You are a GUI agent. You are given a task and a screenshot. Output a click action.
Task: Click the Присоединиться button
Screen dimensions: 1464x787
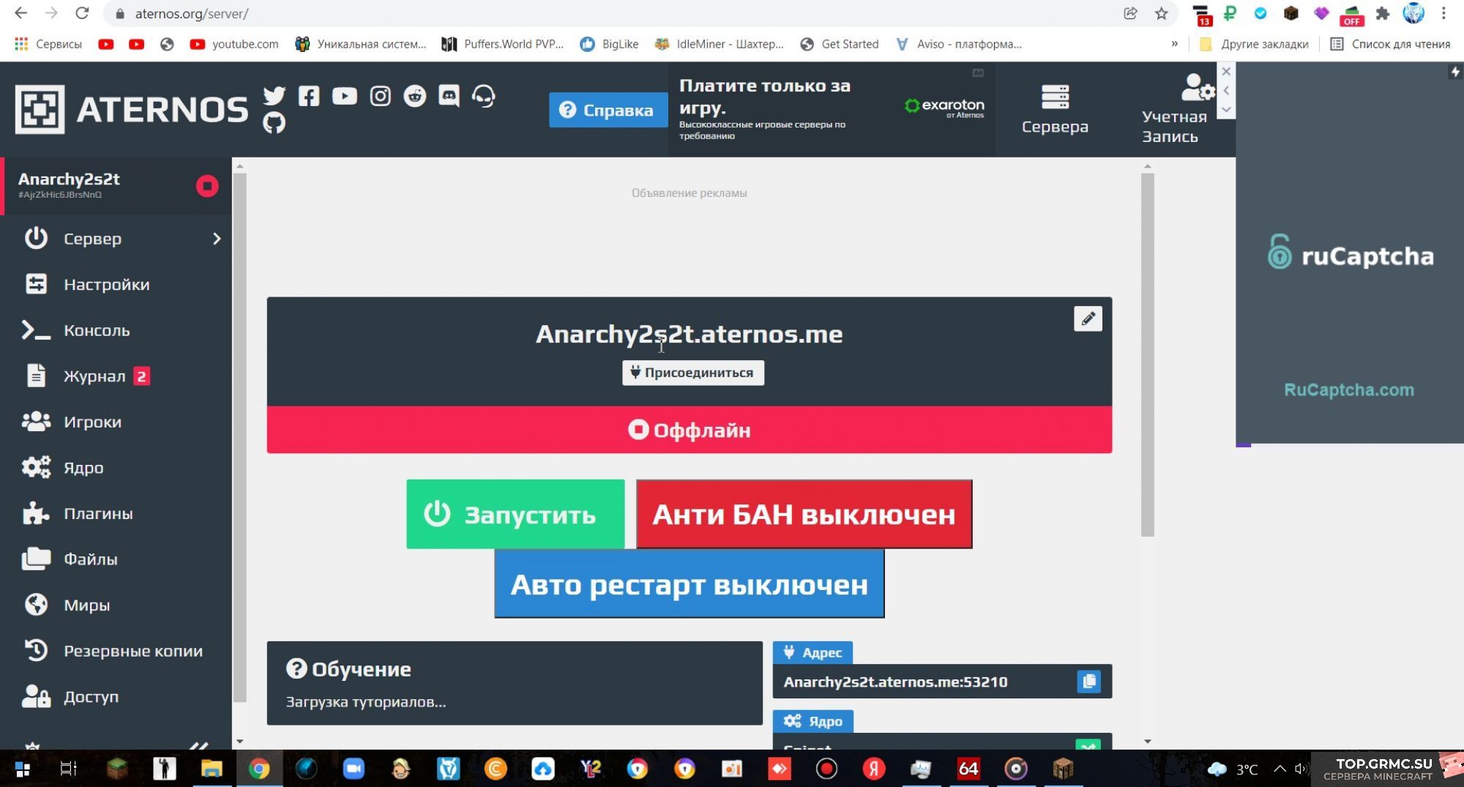(692, 373)
